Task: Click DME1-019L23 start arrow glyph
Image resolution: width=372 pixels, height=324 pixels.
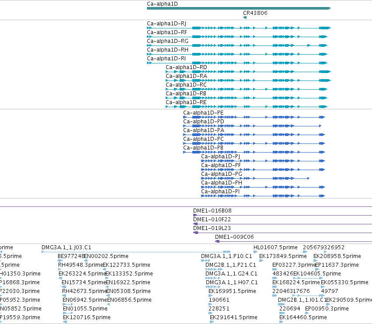Action: (196, 233)
